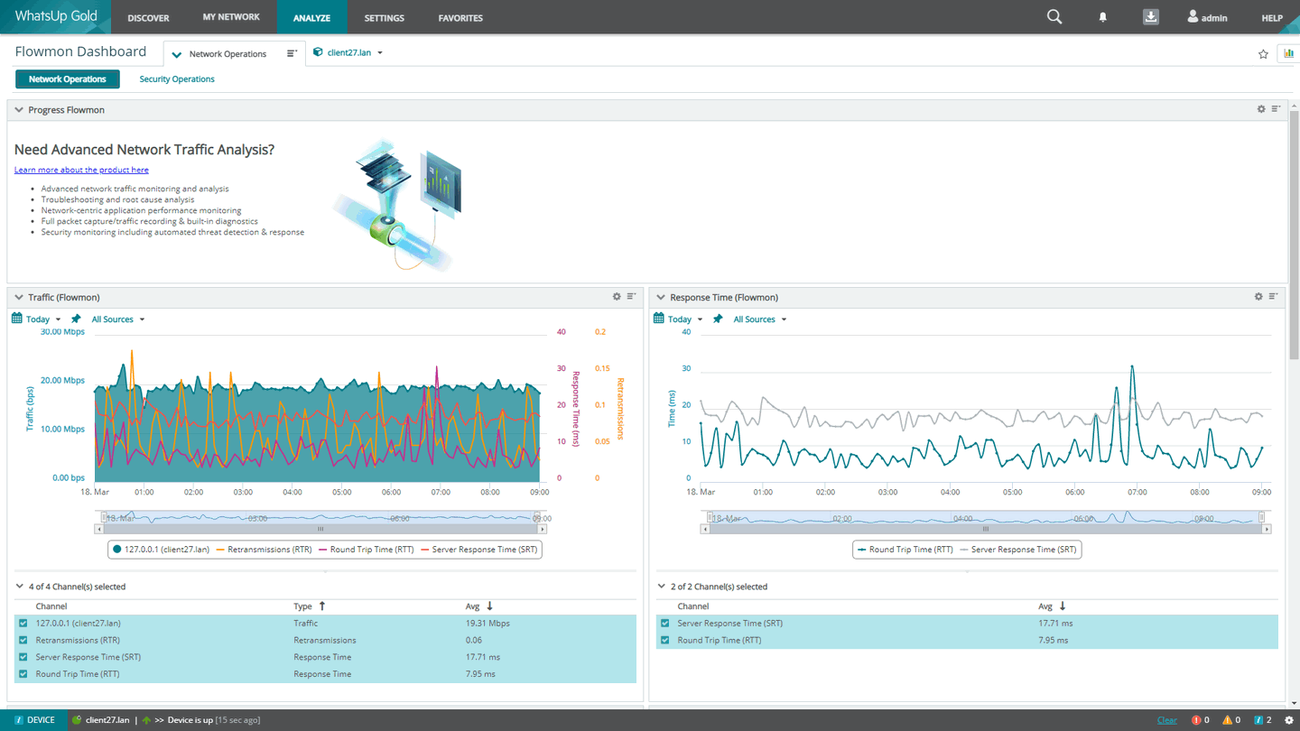The width and height of the screenshot is (1300, 731).
Task: Uncheck Server Response Time in Response Time table
Action: point(665,623)
